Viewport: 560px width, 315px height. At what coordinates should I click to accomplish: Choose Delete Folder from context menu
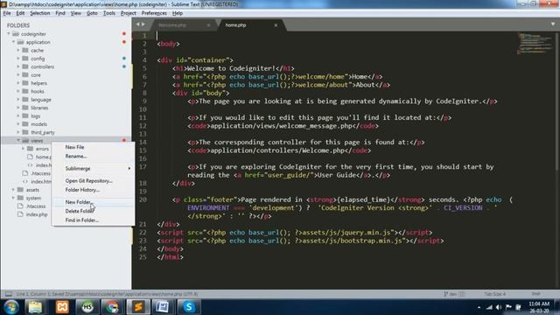94,211
